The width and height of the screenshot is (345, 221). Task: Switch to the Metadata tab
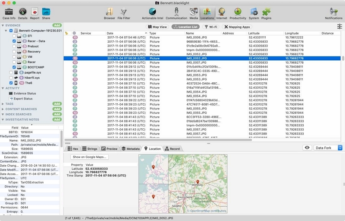pos(131,149)
